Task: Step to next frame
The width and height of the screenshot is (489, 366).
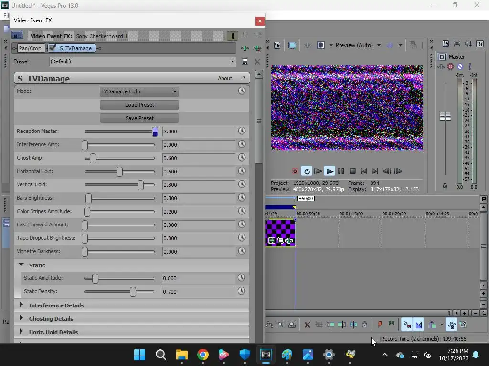Action: click(x=398, y=171)
